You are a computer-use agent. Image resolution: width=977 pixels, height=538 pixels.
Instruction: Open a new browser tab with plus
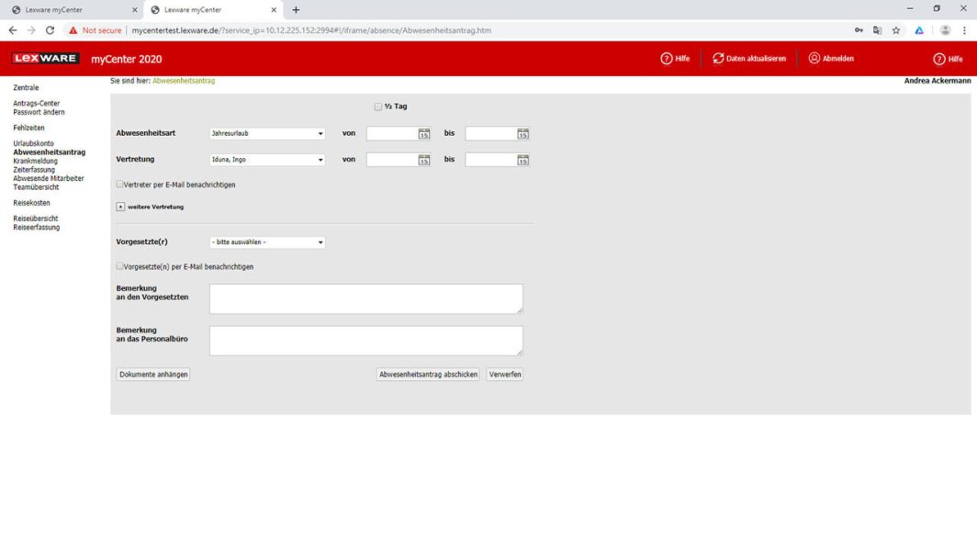[296, 10]
